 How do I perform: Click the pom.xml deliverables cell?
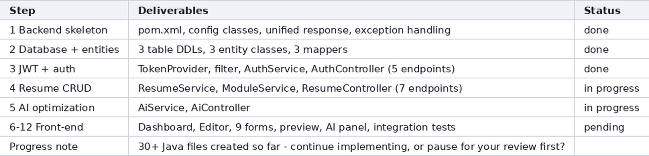(x=351, y=30)
